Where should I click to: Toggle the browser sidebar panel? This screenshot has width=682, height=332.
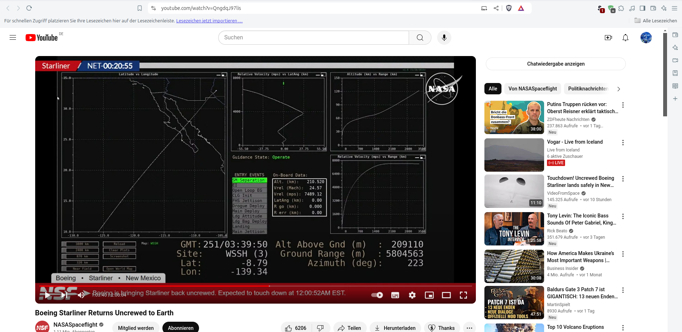(643, 8)
